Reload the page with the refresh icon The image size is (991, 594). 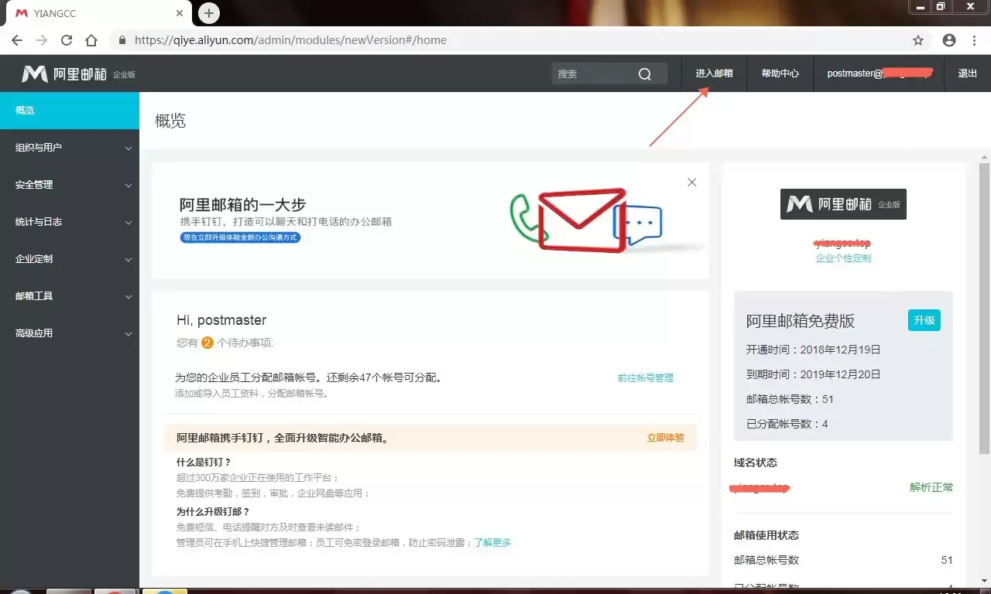(x=67, y=40)
